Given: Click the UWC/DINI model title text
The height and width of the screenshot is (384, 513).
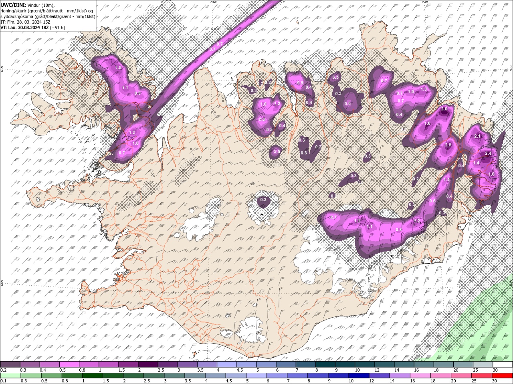Looking at the screenshot, I should click(x=13, y=4).
